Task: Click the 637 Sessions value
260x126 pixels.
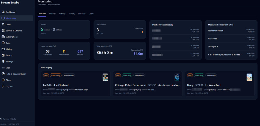Action: coord(80,52)
